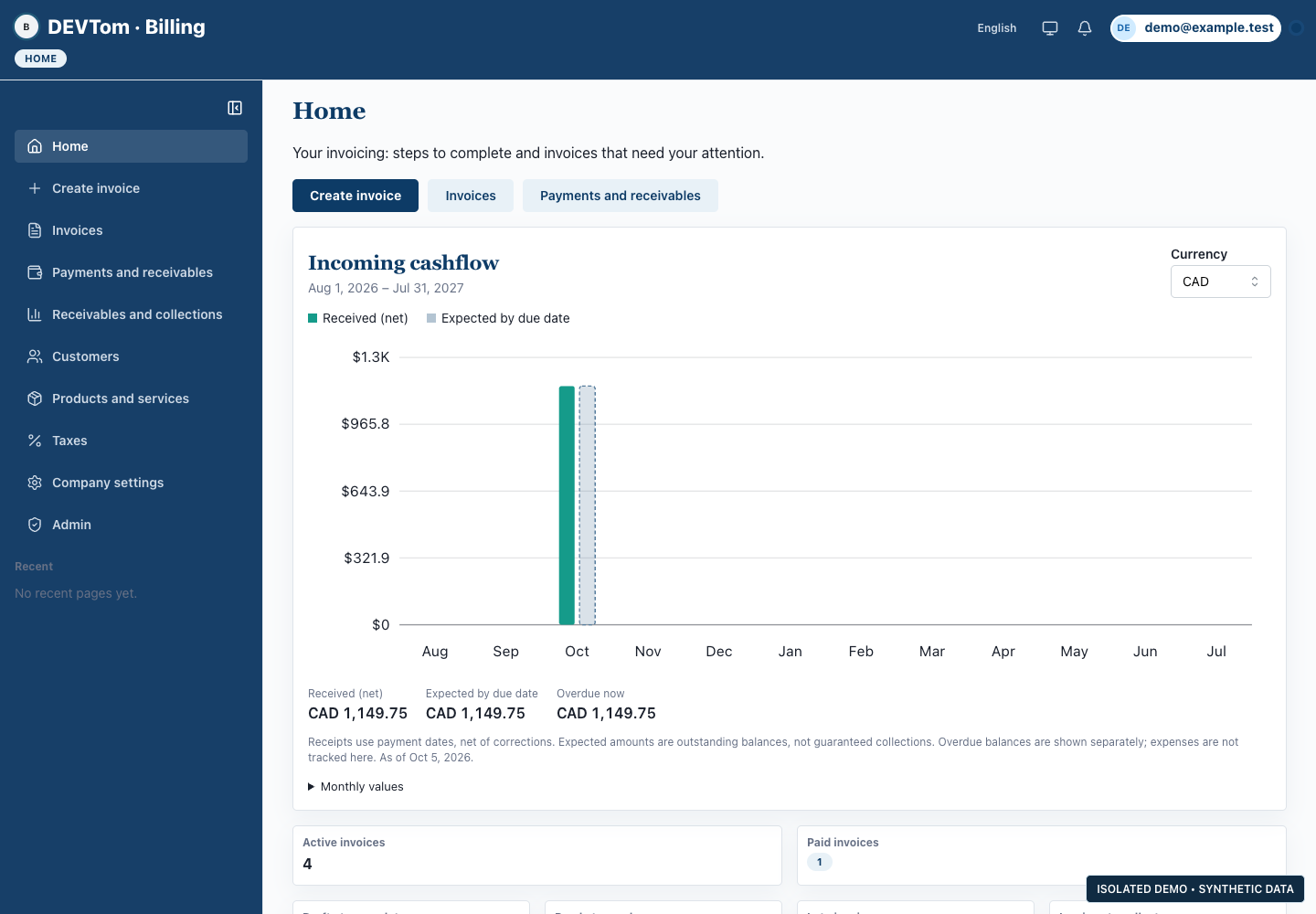
Task: Click the Paid invoices count badge 1
Action: pyautogui.click(x=820, y=862)
